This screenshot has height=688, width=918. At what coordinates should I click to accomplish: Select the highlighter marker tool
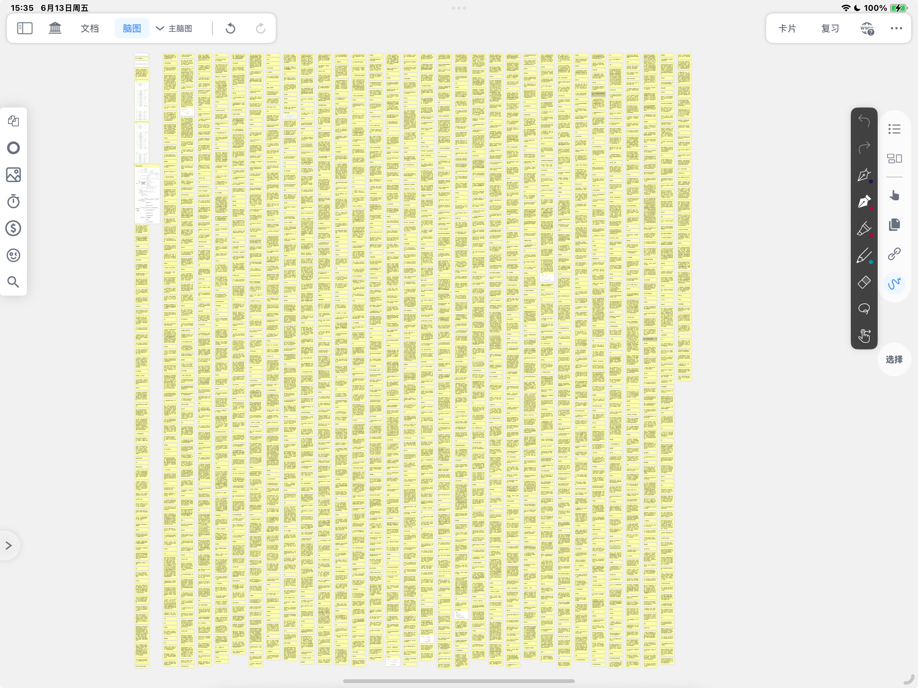[864, 229]
